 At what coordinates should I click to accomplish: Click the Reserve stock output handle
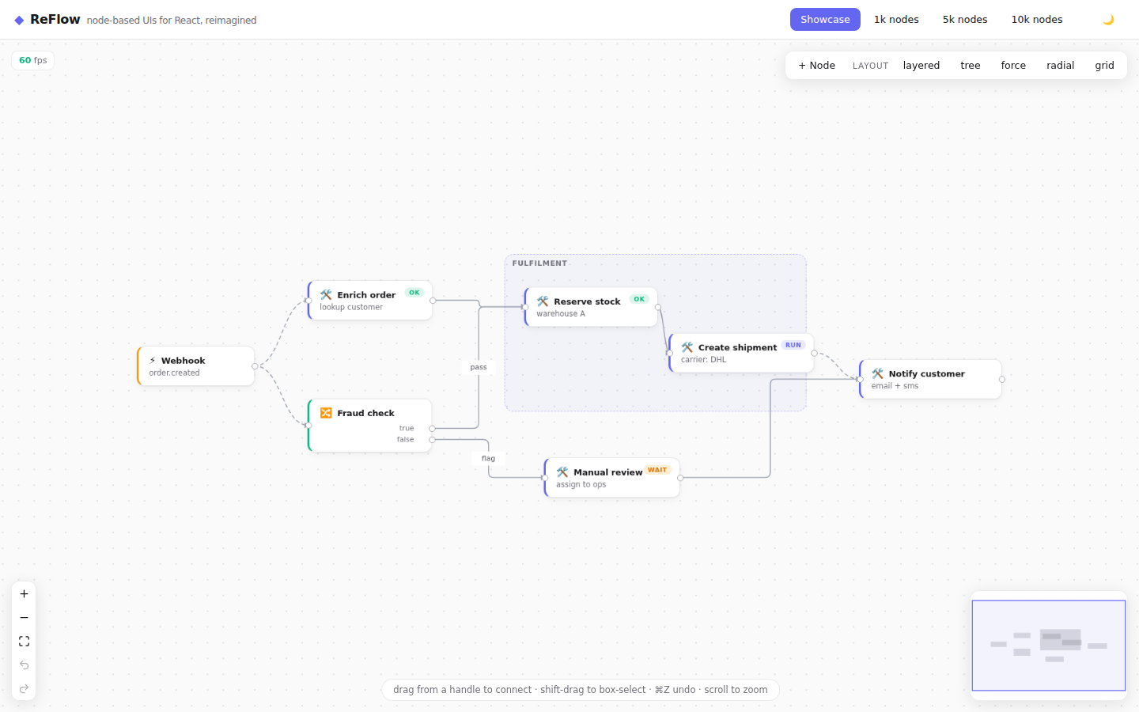pos(658,307)
